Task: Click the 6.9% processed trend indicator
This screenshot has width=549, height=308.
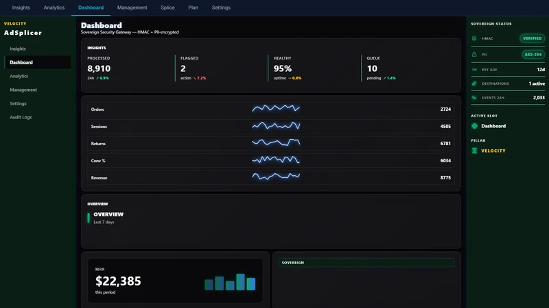Action: tap(102, 78)
